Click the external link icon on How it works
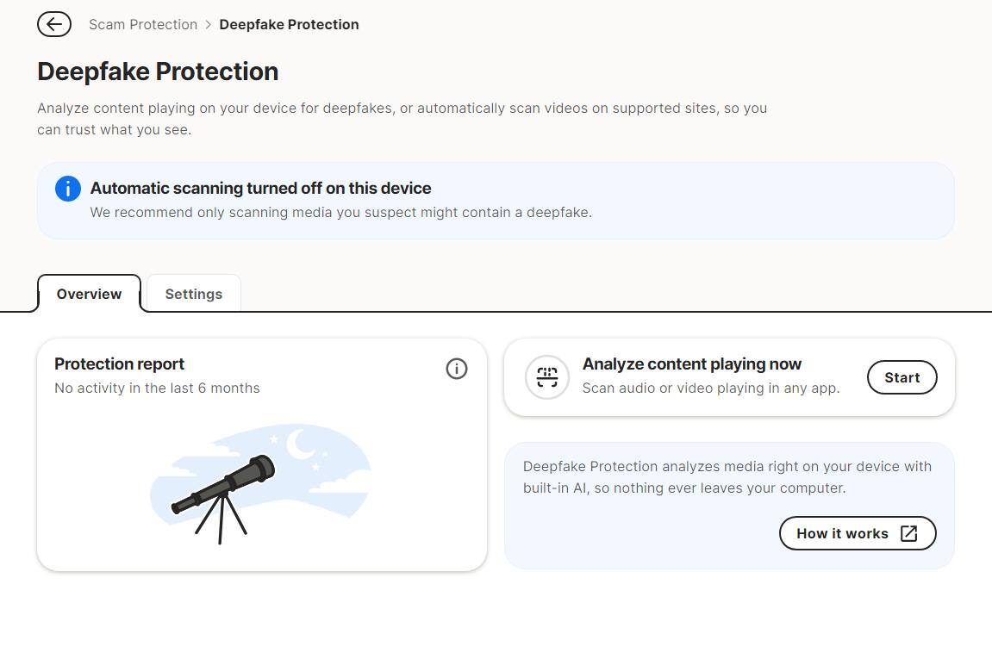 point(909,533)
